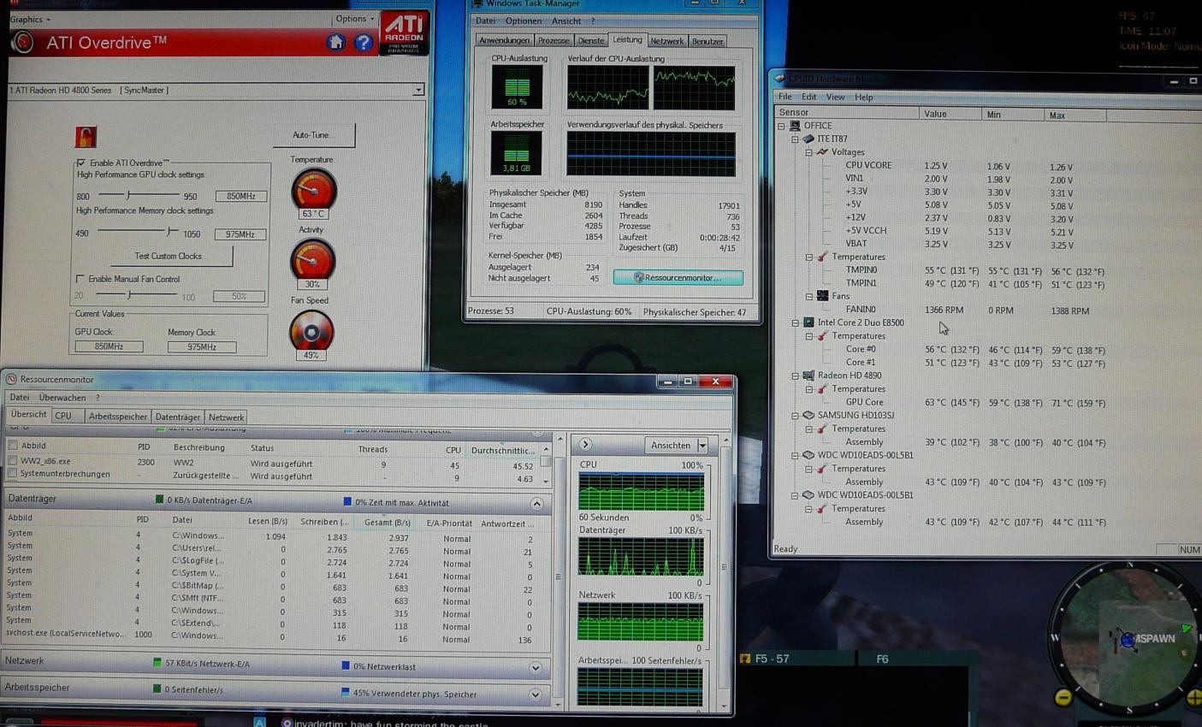Check the WW2_x86.exe process checkbox
This screenshot has height=727, width=1202.
(x=13, y=461)
